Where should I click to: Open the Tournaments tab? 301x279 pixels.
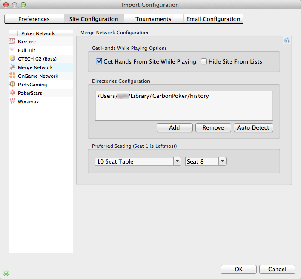[x=153, y=19]
